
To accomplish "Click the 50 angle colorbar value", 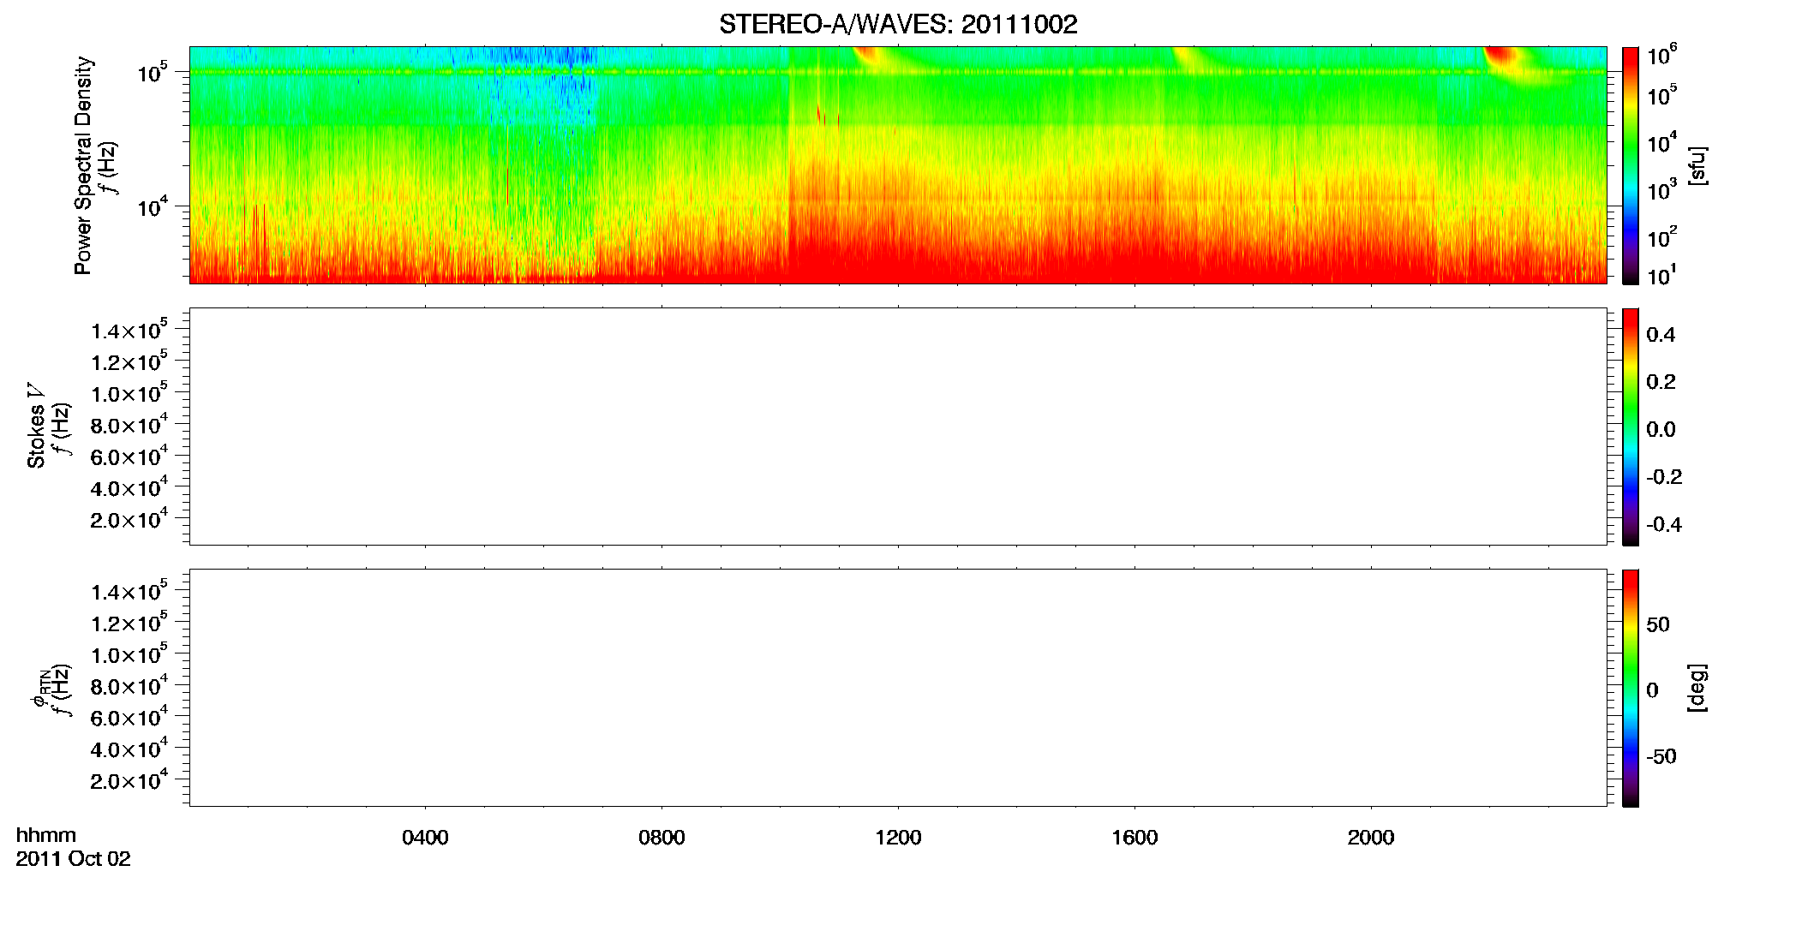I will point(1658,624).
